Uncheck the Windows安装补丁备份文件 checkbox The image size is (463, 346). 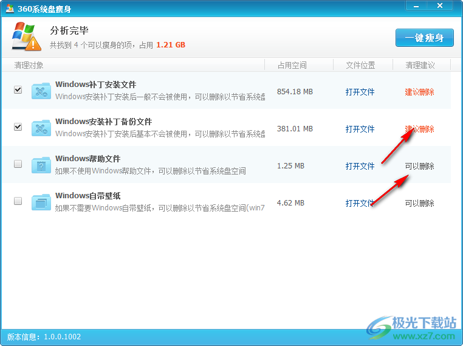[18, 126]
